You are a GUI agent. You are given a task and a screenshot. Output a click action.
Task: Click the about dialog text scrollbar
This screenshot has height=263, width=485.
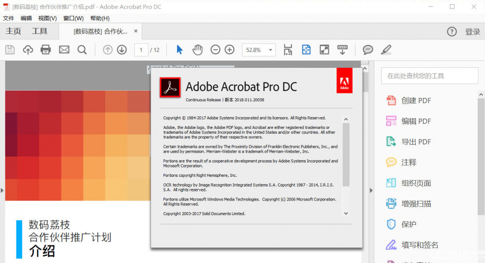(x=346, y=155)
